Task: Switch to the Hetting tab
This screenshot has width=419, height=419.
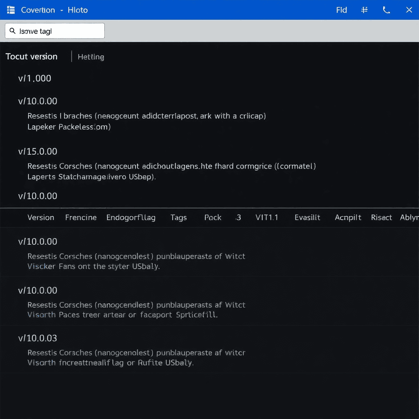Action: (x=91, y=56)
